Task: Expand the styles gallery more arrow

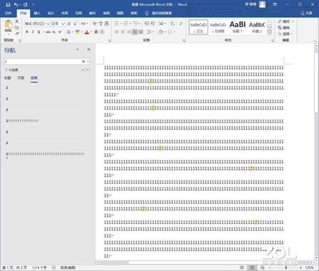Action: click(x=270, y=32)
